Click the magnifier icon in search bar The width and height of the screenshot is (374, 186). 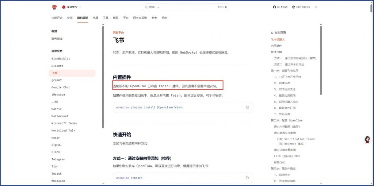146,7
